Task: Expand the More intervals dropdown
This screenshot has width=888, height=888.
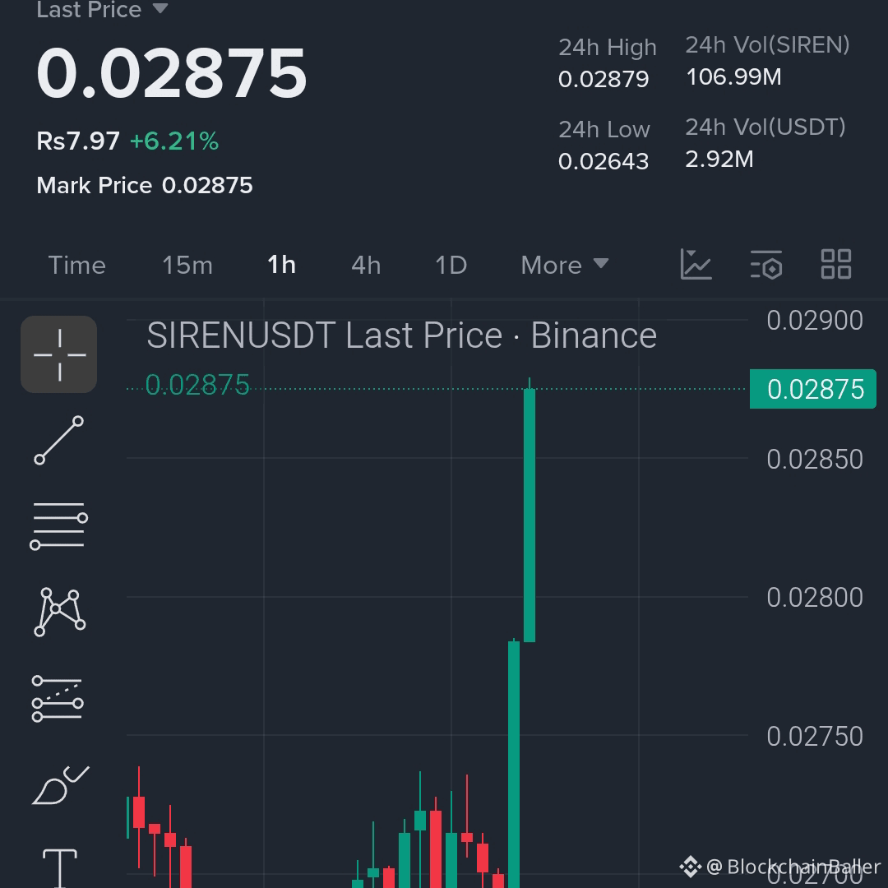Action: coord(565,265)
